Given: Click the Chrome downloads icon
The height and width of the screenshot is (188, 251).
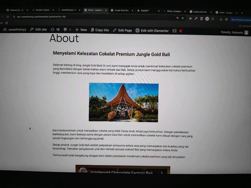Looking at the screenshot, I should click(221, 19).
